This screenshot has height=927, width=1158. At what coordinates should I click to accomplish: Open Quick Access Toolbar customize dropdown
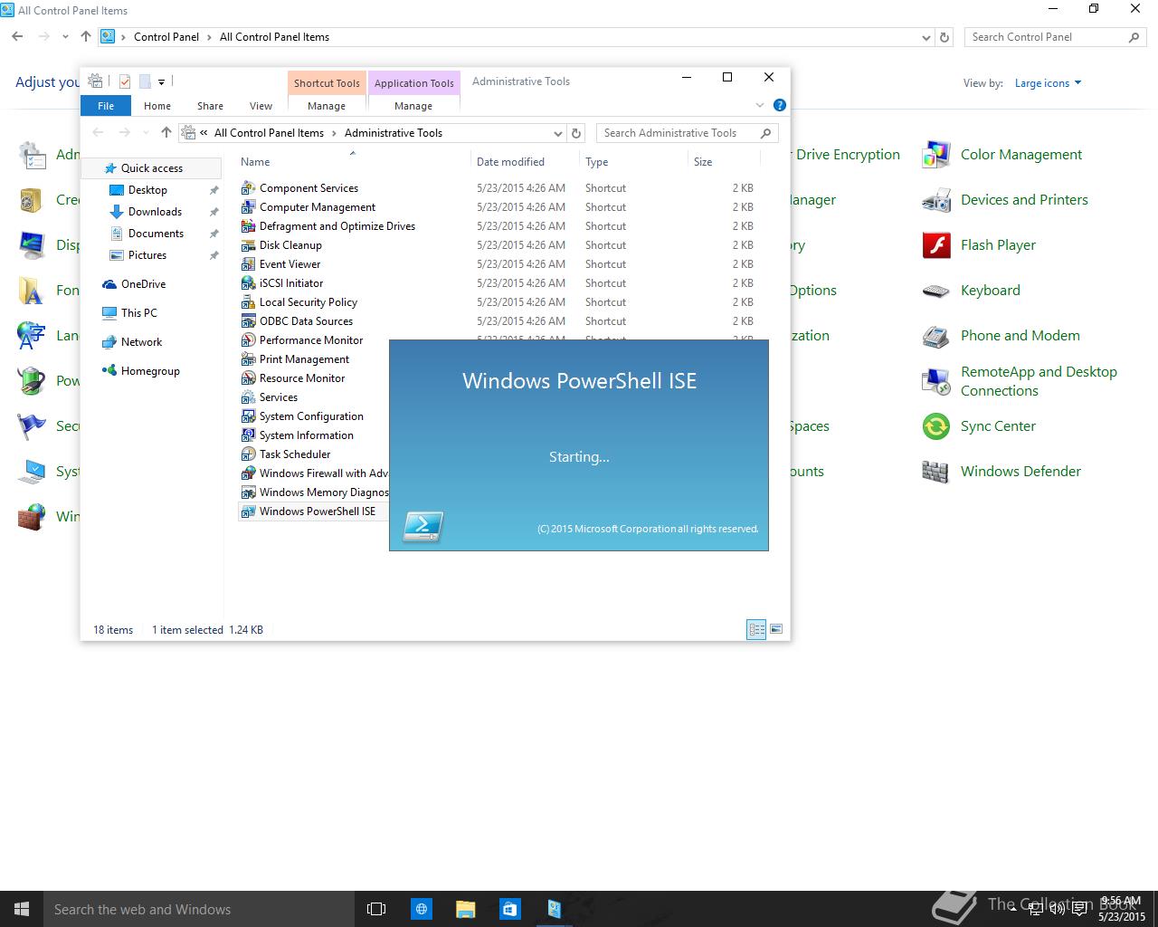(x=161, y=81)
